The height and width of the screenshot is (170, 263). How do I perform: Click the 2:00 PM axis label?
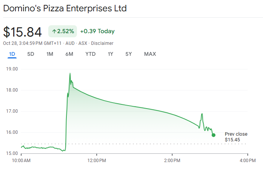172,160
